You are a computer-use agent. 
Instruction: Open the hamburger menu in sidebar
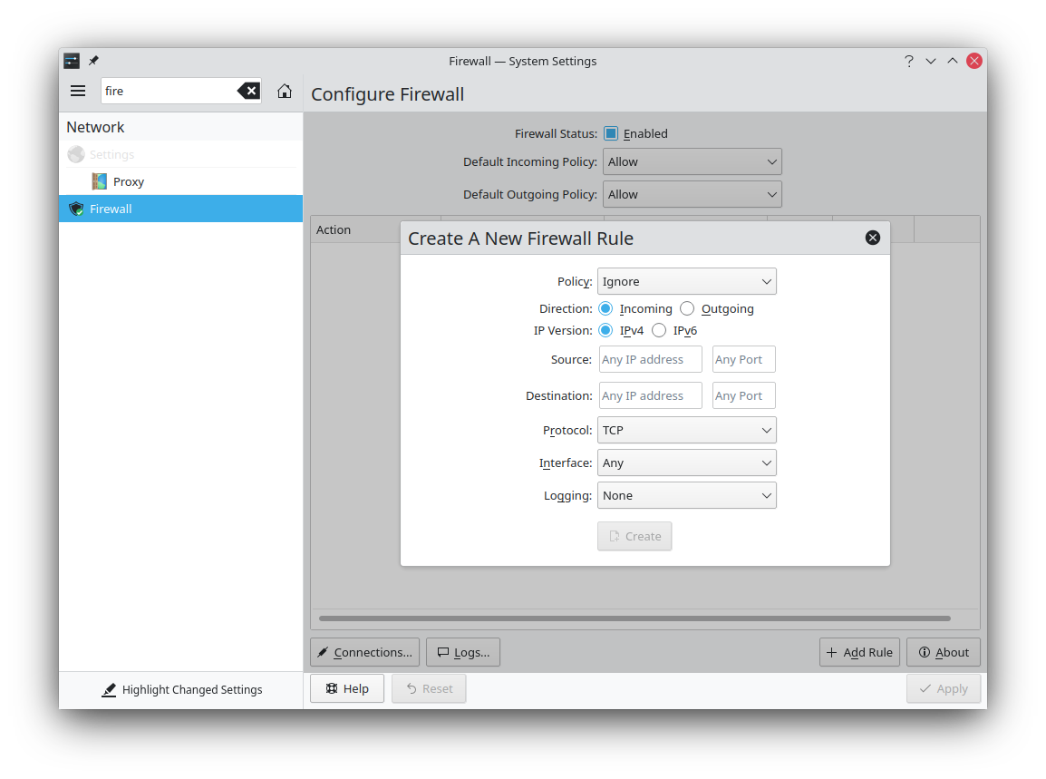78,91
